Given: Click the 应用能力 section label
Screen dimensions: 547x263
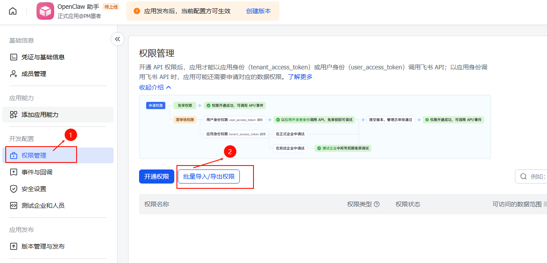Looking at the screenshot, I should click(22, 98).
